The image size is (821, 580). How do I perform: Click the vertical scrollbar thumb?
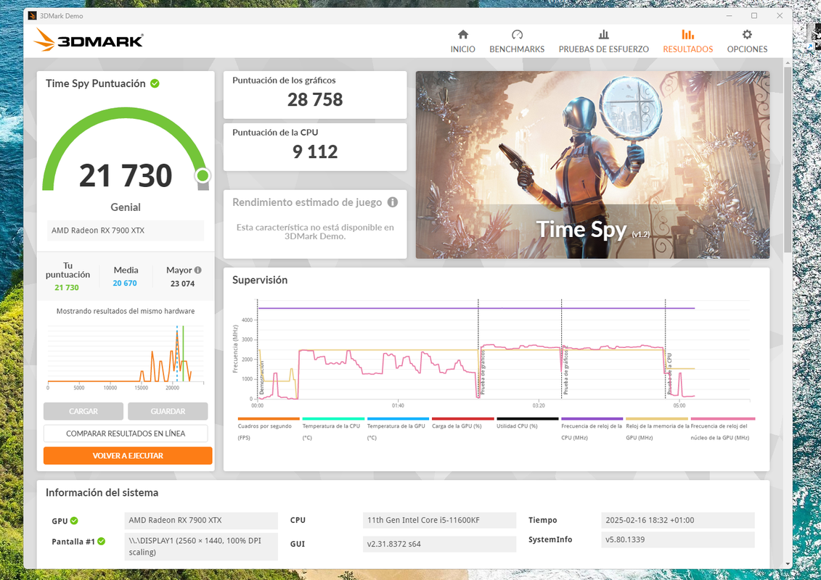tap(788, 159)
